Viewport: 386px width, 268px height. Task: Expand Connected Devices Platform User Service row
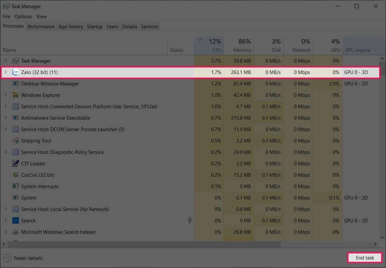coord(6,106)
